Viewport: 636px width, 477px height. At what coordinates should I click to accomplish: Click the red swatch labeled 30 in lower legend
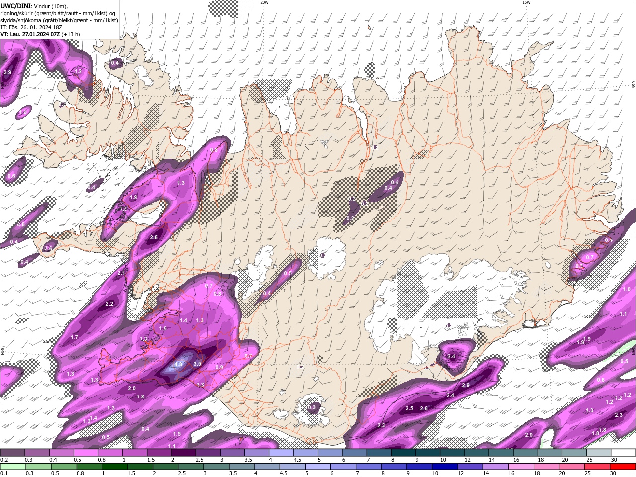(623, 467)
